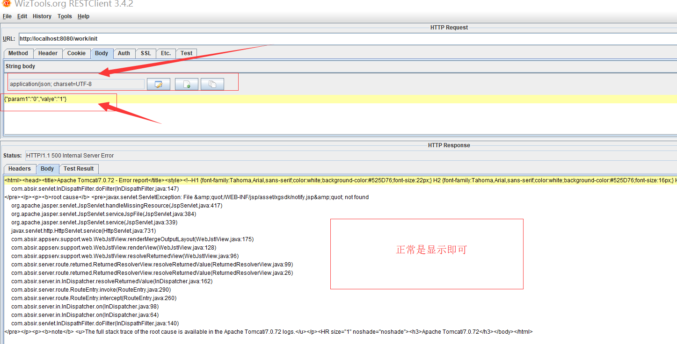The height and width of the screenshot is (344, 677).
Task: Open the Tools menu
Action: click(x=65, y=16)
